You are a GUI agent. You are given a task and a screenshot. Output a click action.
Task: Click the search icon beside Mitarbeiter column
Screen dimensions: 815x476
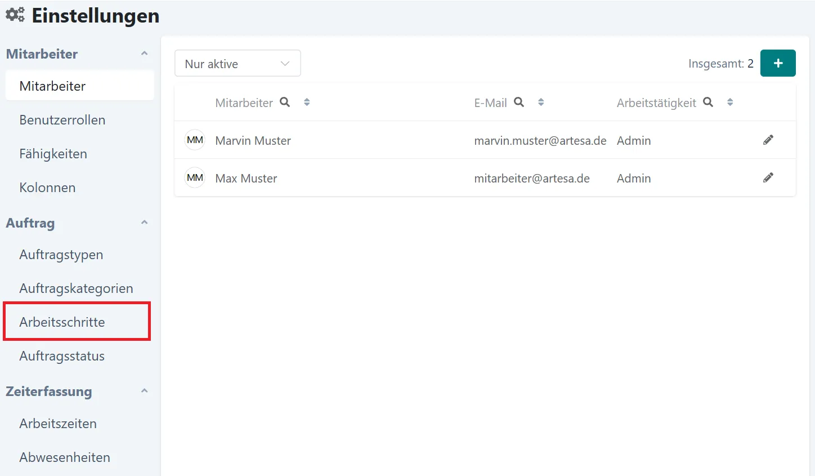tap(285, 102)
